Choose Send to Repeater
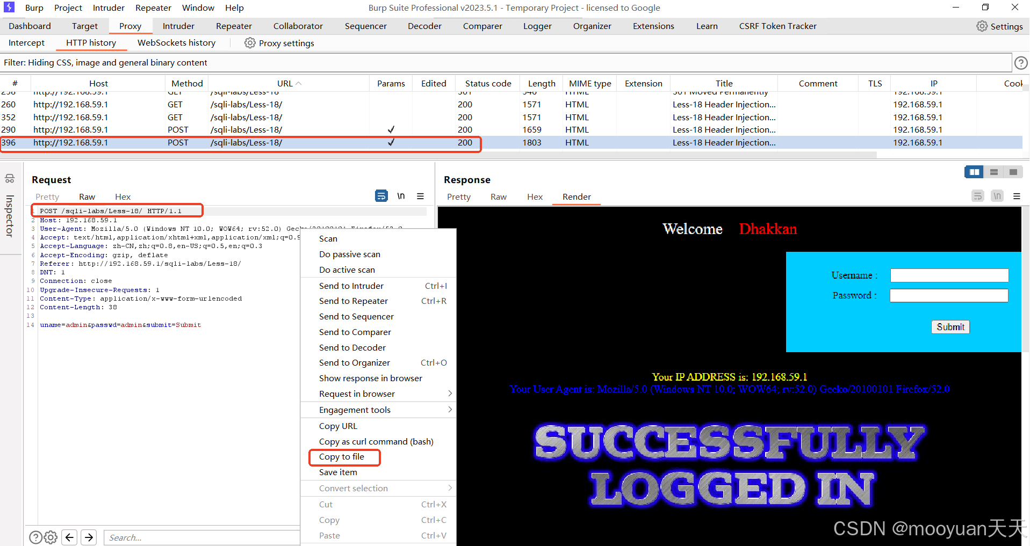Image resolution: width=1030 pixels, height=546 pixels. [x=354, y=301]
